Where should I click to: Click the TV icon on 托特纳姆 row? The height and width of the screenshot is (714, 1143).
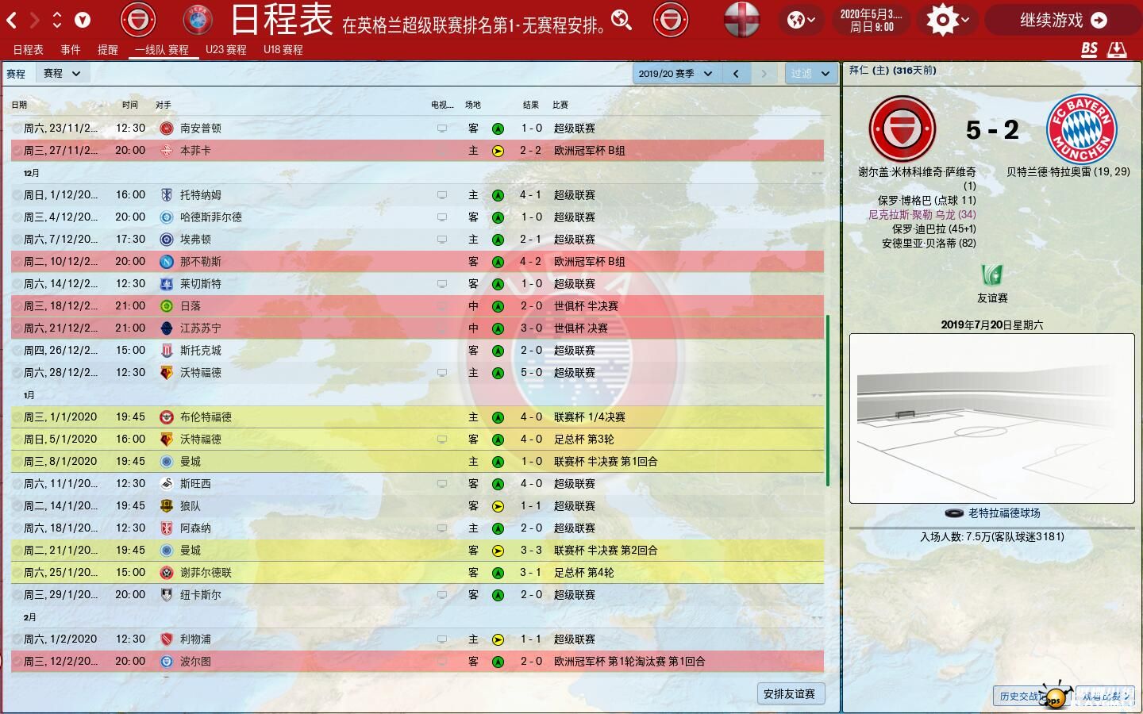coord(442,194)
